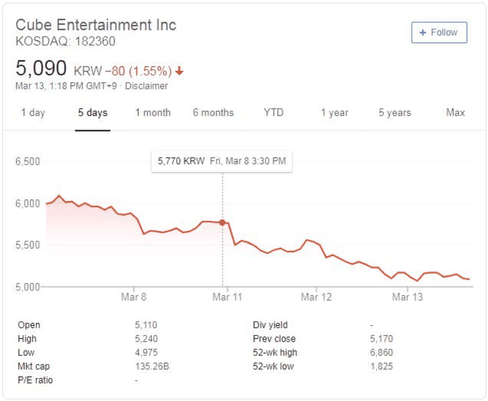Click the Mar 12 axis label

coord(316,297)
